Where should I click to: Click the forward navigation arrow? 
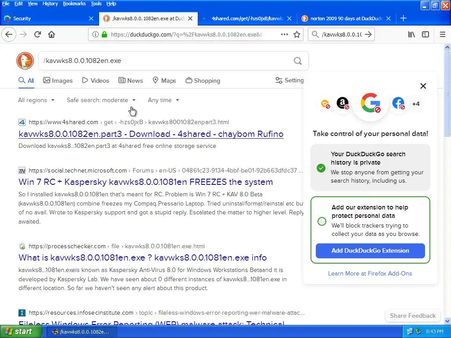point(23,34)
